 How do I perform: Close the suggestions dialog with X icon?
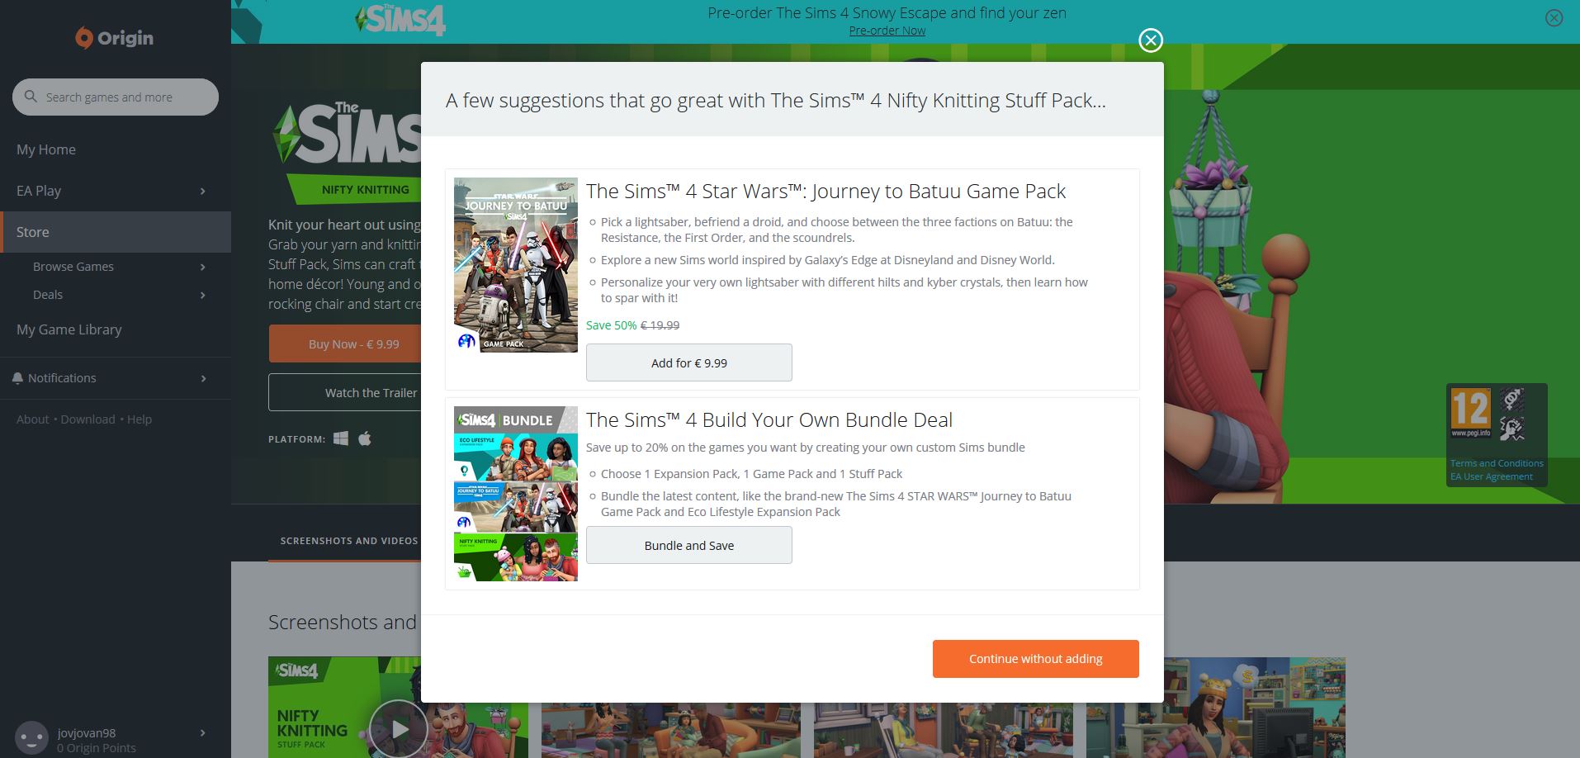(x=1151, y=40)
